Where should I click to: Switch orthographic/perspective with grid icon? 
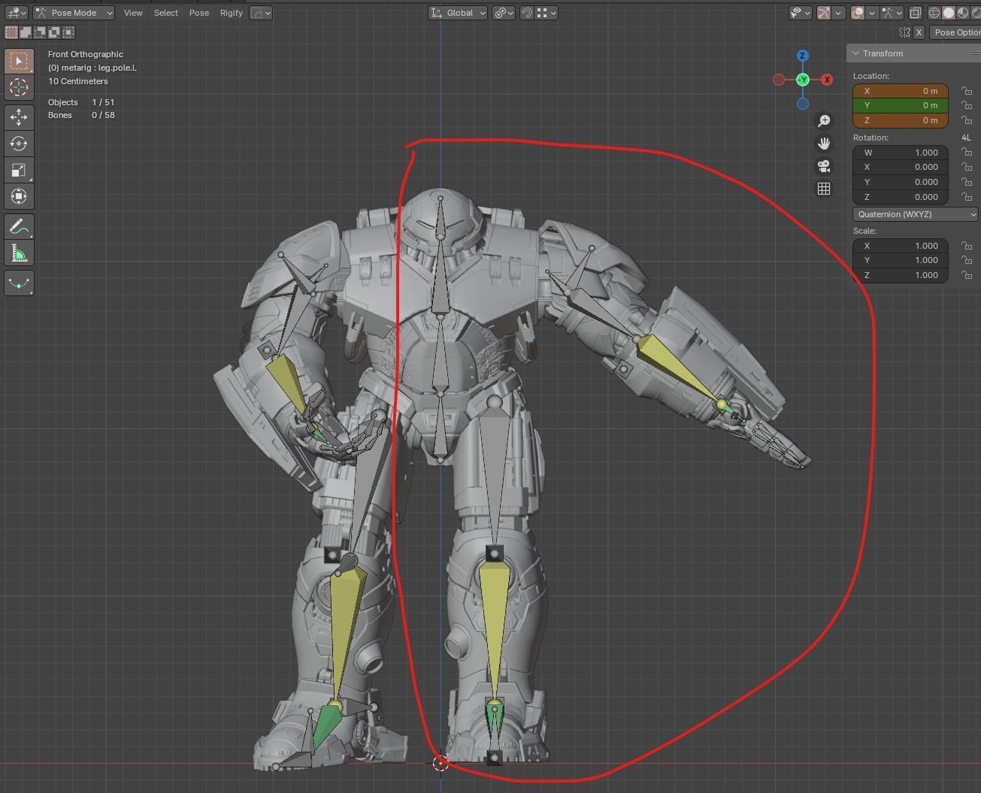point(824,189)
